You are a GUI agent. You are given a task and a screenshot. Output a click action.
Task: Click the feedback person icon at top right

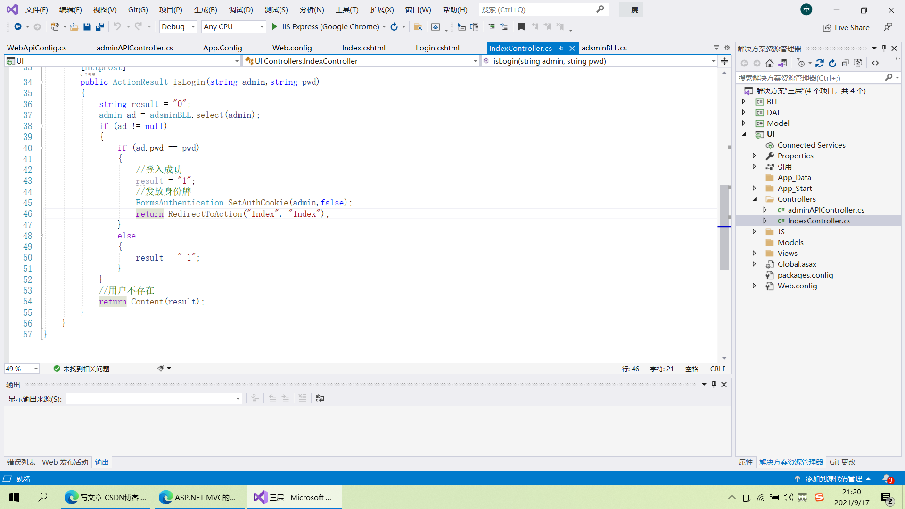pyautogui.click(x=888, y=27)
